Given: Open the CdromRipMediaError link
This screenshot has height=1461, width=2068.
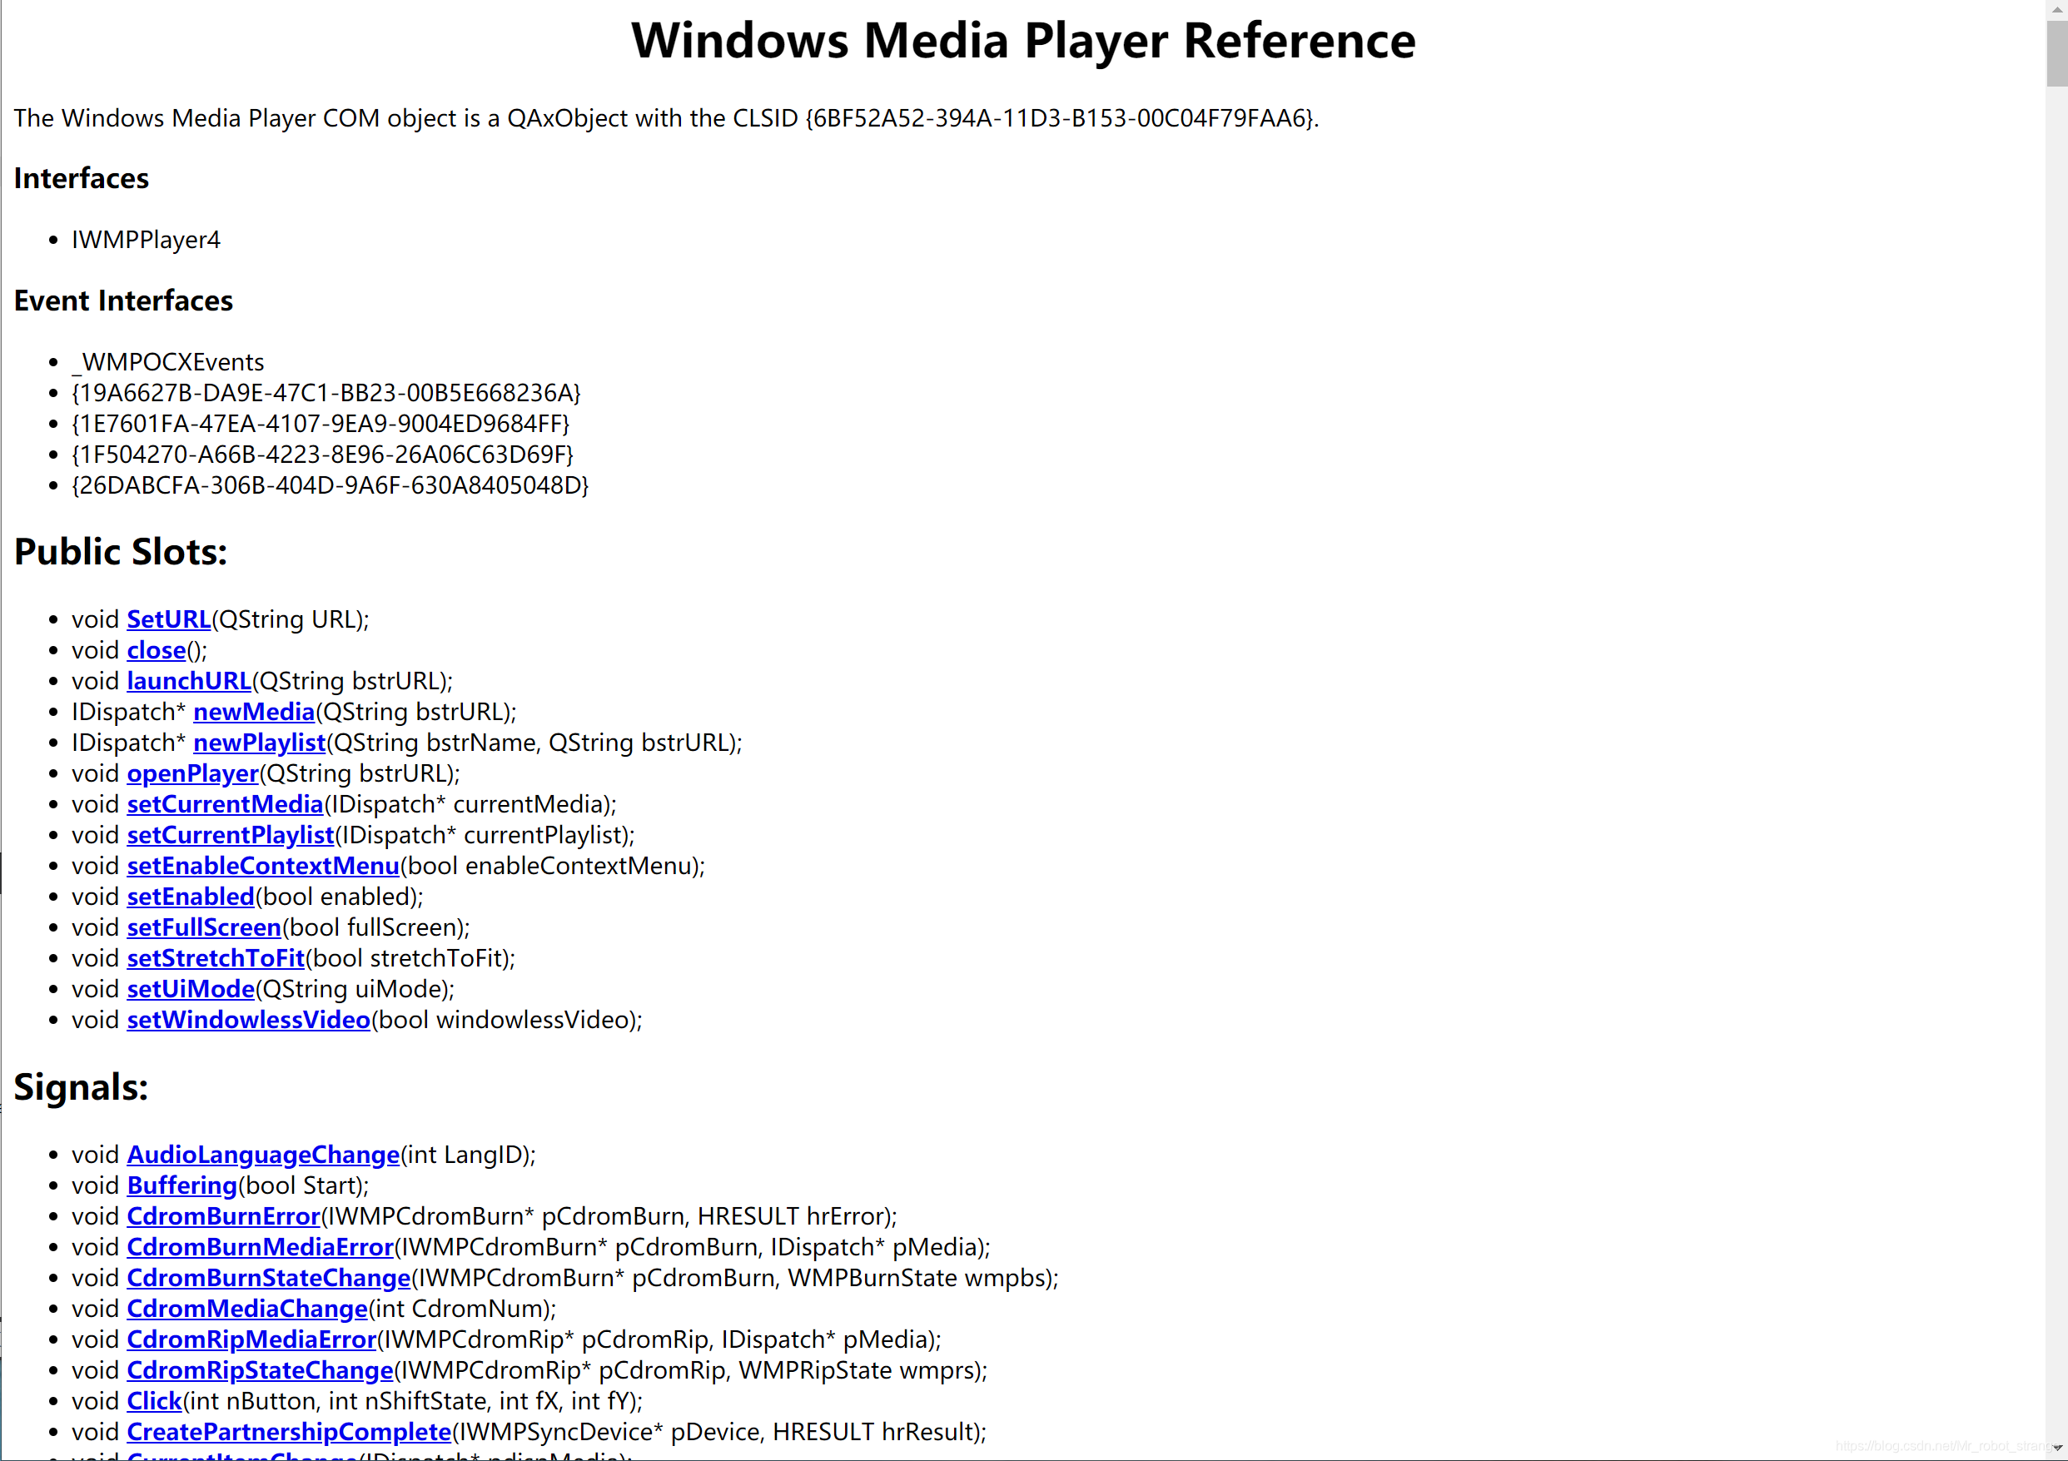Looking at the screenshot, I should (251, 1339).
